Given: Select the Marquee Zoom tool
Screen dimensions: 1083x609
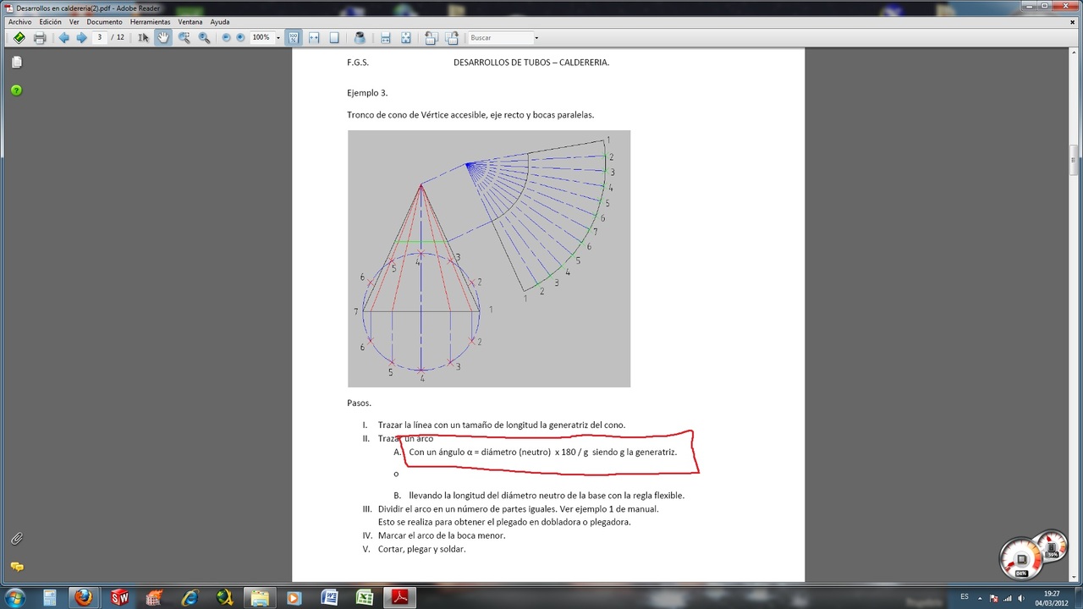Looking at the screenshot, I should 184,37.
